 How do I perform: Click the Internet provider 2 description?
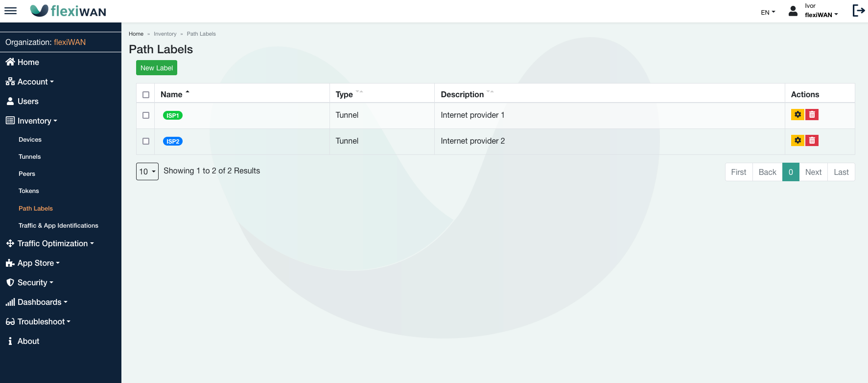472,141
